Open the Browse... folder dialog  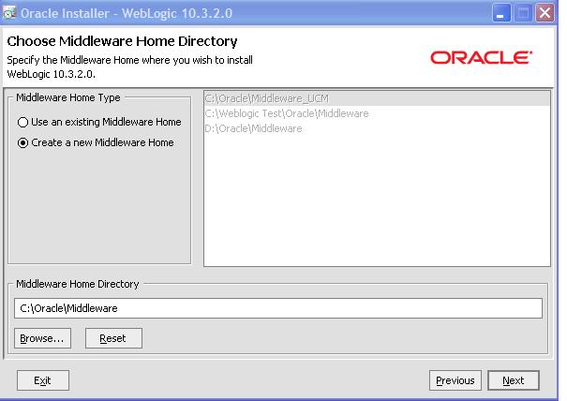[42, 338]
